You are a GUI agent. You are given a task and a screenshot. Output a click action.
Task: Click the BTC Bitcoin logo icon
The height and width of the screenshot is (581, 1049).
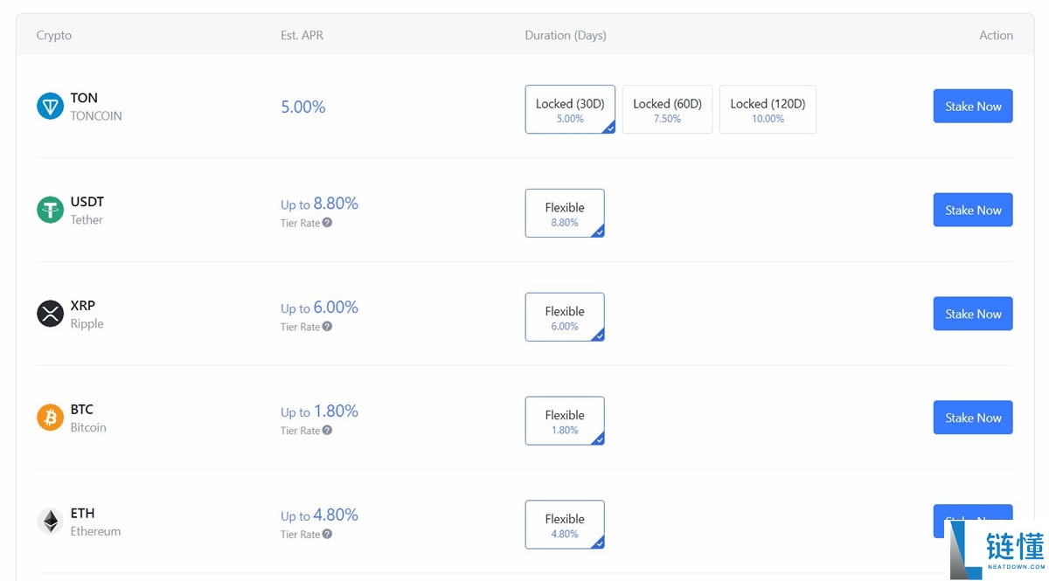[x=50, y=418]
